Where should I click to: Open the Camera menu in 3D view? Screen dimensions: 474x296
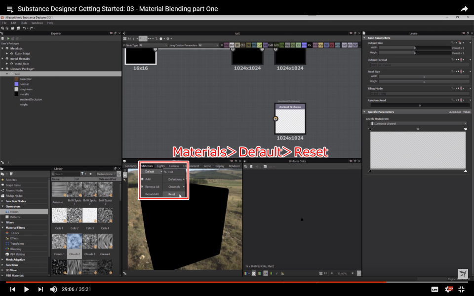point(174,166)
